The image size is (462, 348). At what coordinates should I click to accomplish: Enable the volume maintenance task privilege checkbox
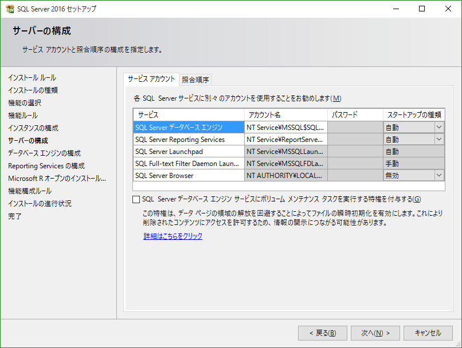136,199
